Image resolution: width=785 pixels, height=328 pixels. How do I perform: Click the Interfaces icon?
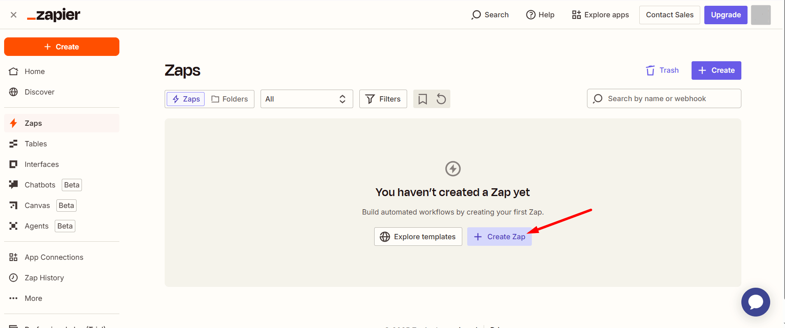[14, 164]
